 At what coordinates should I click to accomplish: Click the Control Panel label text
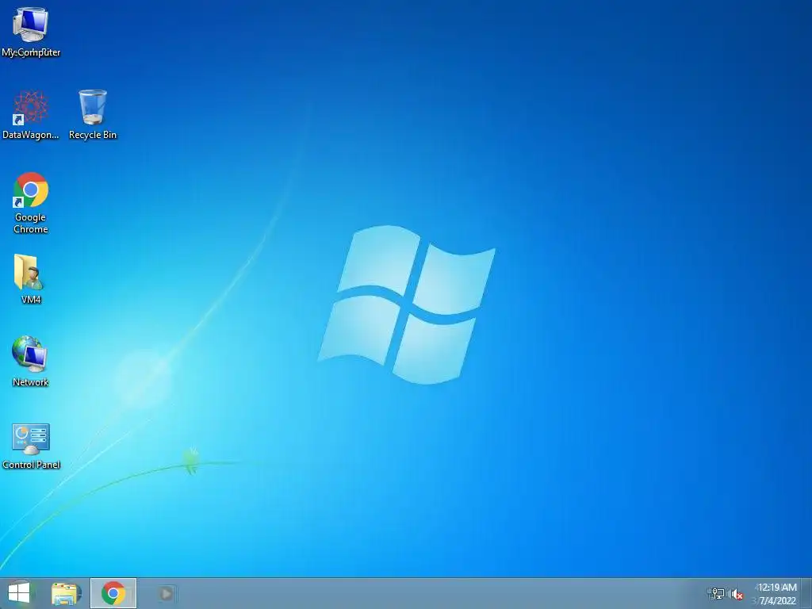tap(31, 465)
